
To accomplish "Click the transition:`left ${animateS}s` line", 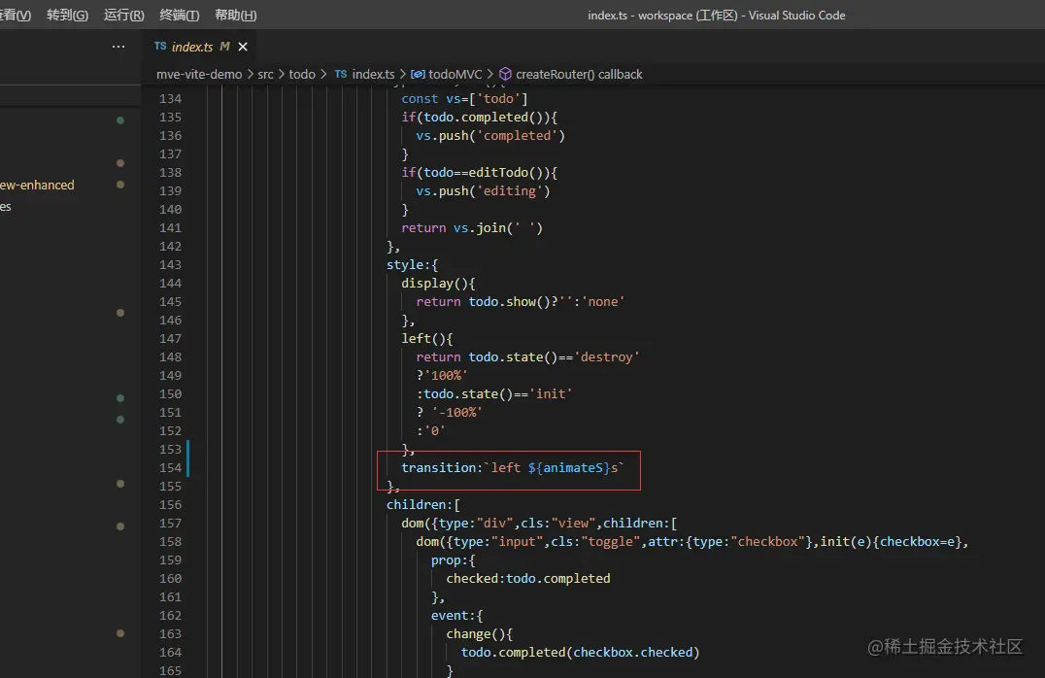I will (x=513, y=468).
